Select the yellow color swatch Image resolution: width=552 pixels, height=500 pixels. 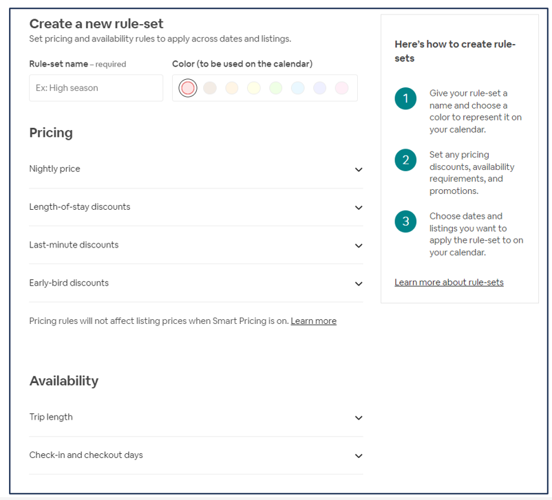coord(254,88)
